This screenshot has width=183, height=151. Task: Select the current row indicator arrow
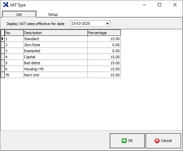tap(3, 39)
